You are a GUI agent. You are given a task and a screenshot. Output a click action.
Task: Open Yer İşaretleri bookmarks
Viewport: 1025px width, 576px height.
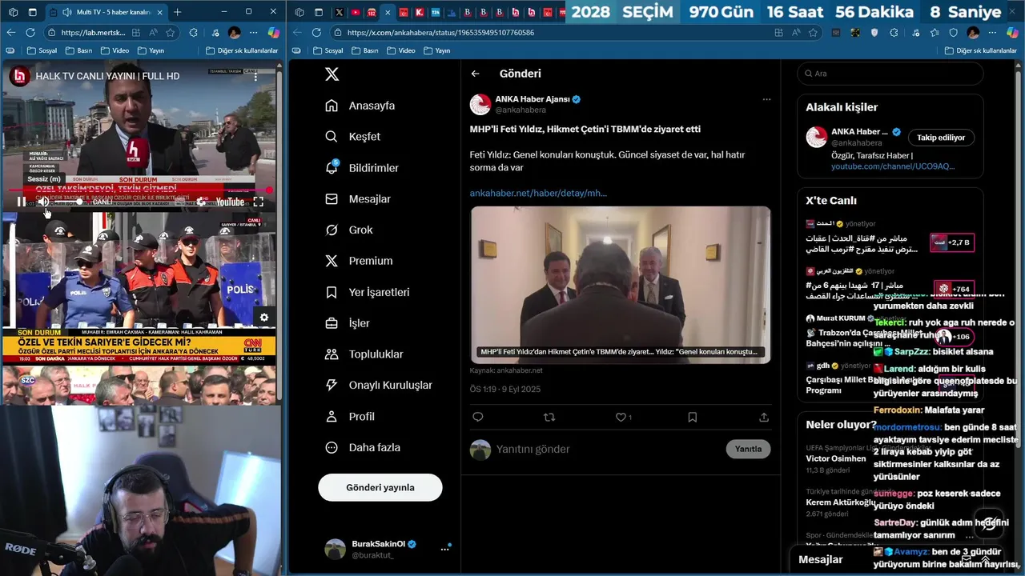368,292
